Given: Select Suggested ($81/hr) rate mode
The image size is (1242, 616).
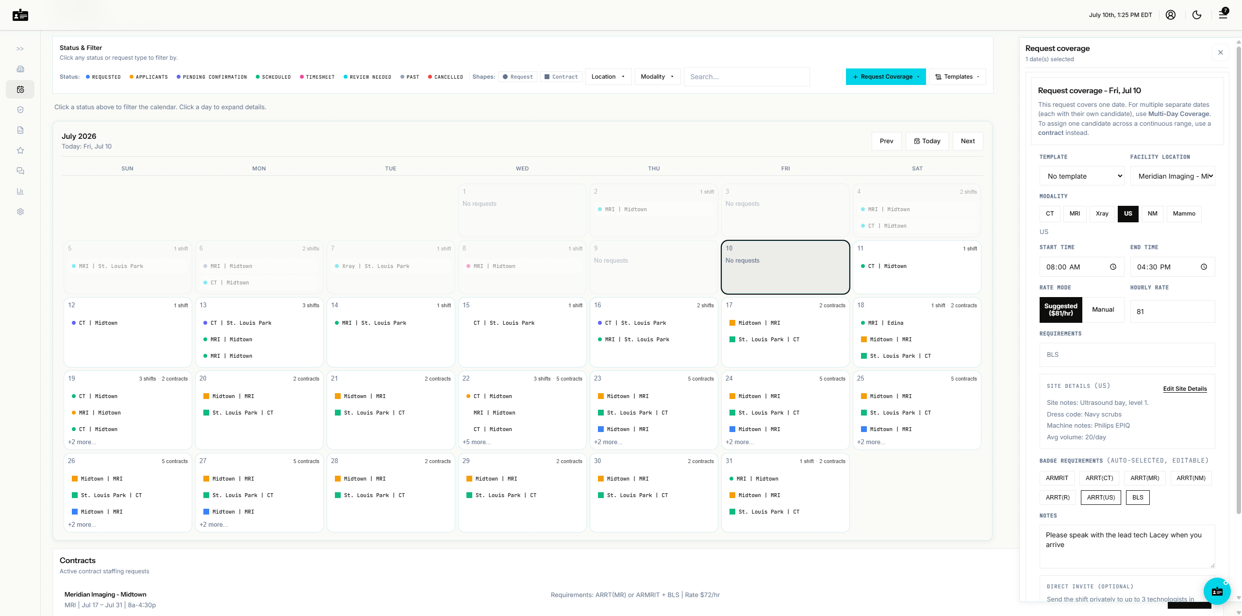Looking at the screenshot, I should pos(1061,310).
